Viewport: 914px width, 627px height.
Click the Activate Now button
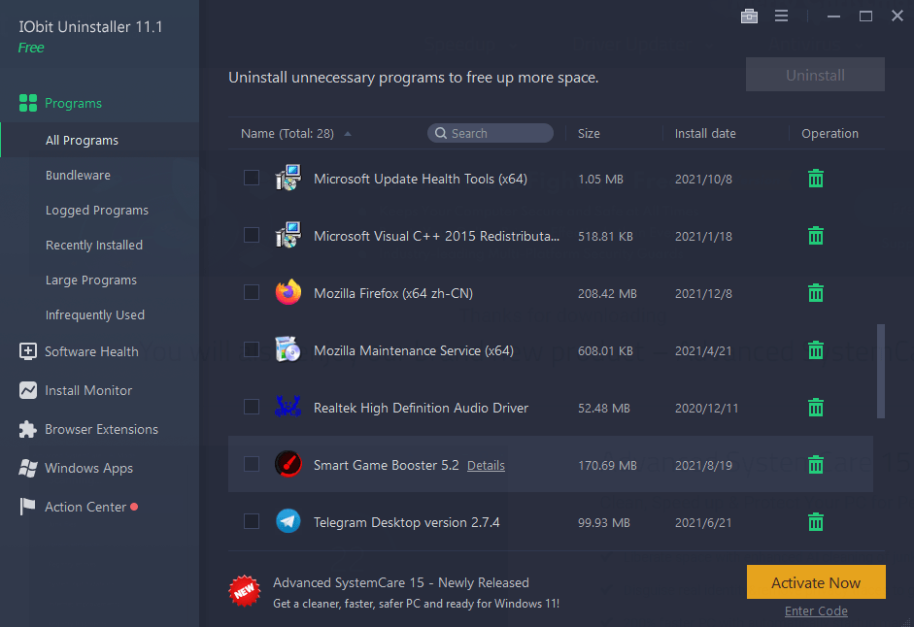tap(816, 582)
